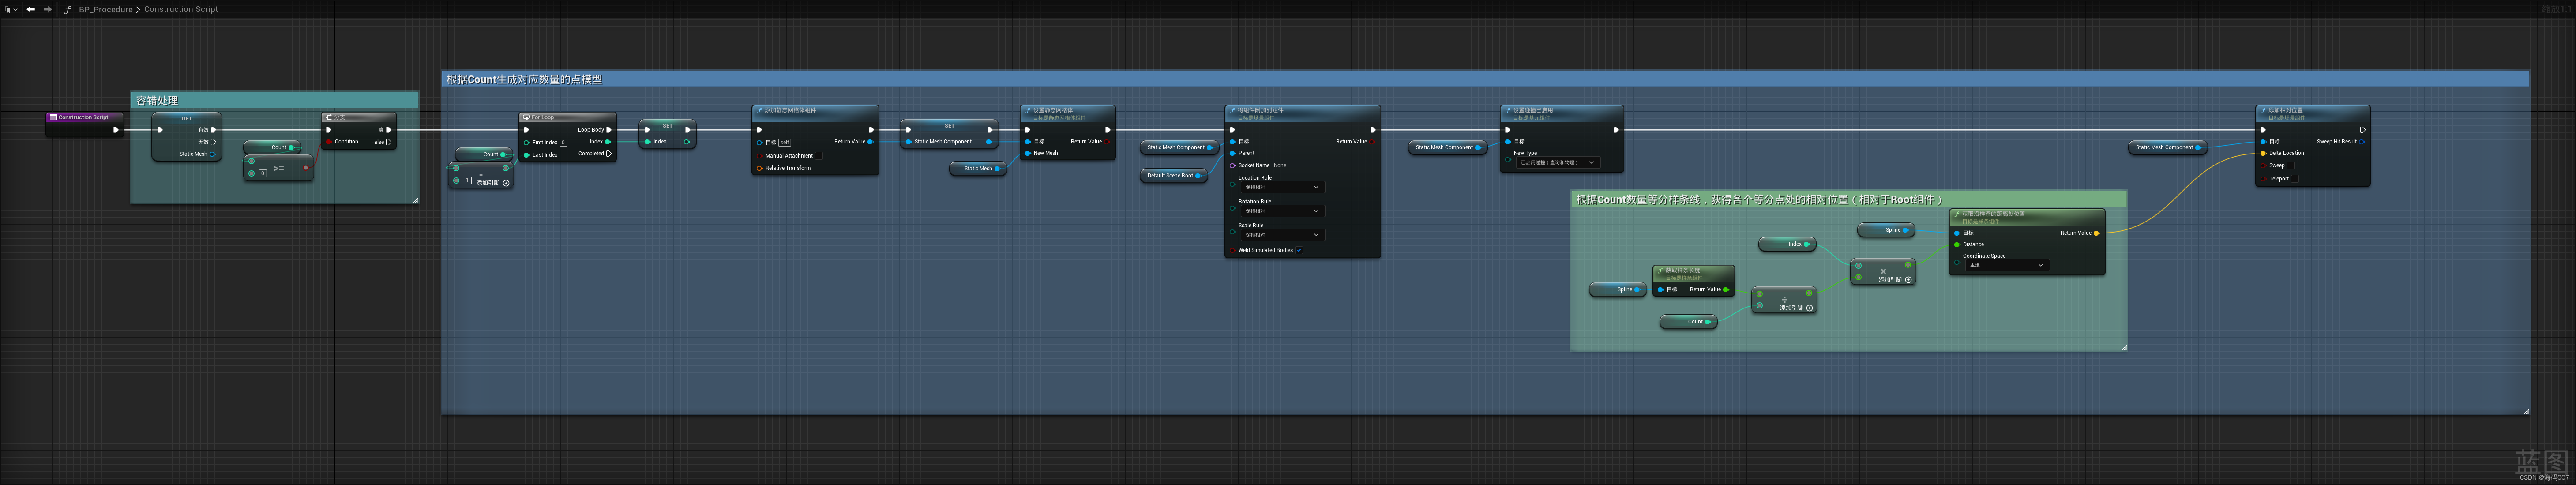
Task: Click the For Loop node title
Action: 543,117
